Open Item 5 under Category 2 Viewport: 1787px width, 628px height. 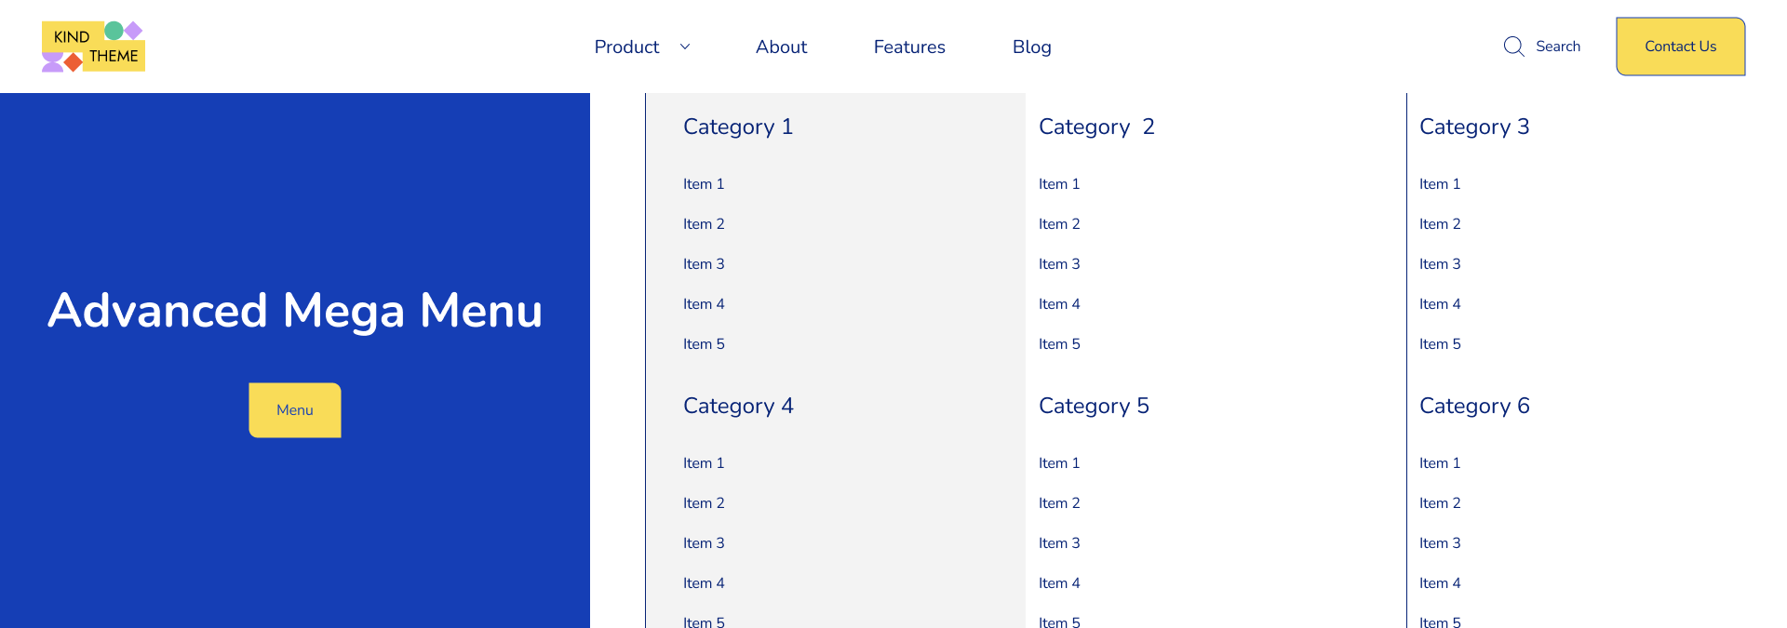(1059, 344)
